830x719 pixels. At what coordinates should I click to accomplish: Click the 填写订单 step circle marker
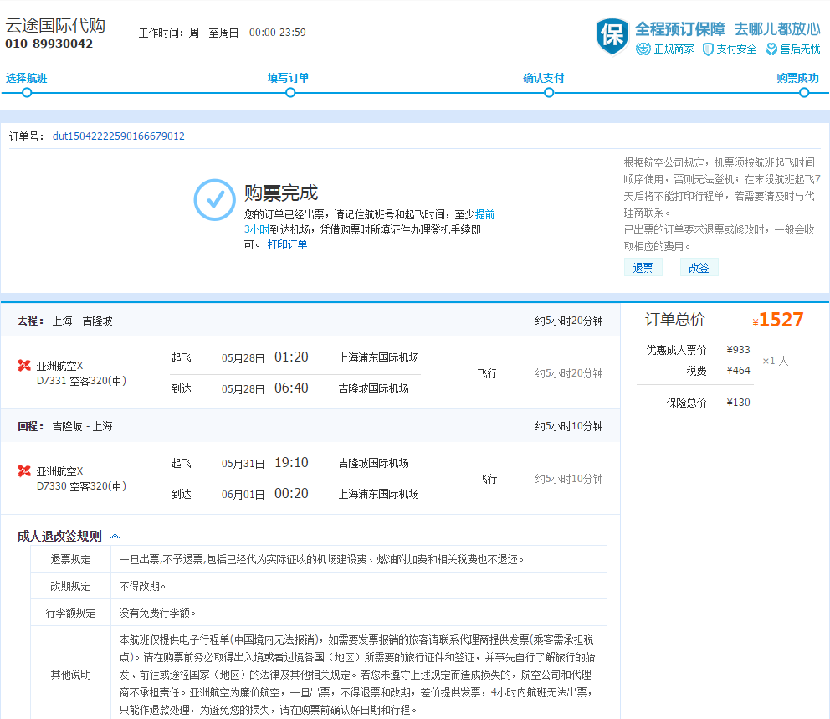[290, 93]
